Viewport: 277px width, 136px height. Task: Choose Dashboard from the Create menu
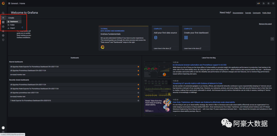pos(14,22)
